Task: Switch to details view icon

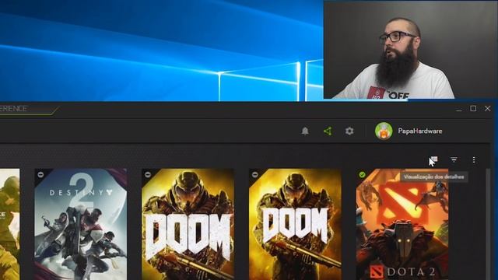Action: pyautogui.click(x=434, y=159)
